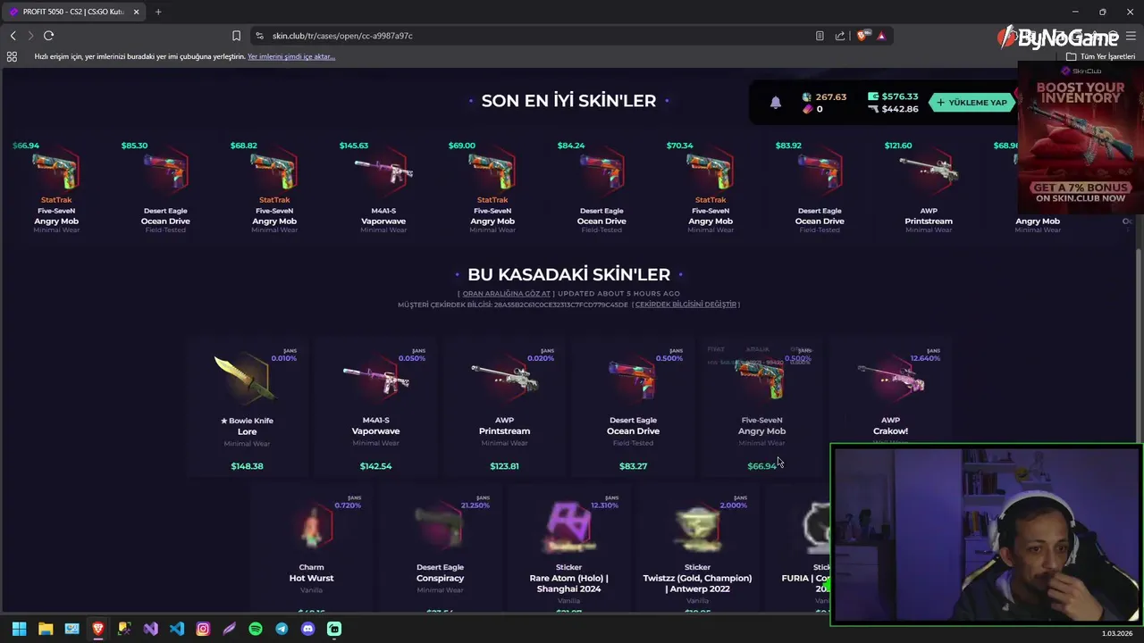Click ÇEKİRDEK BİLGİSİNİ DEĞİŞTİR link
This screenshot has height=643, width=1144.
click(x=686, y=305)
